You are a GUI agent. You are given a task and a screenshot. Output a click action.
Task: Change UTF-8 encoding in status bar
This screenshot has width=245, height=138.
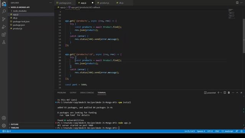coord(210,131)
